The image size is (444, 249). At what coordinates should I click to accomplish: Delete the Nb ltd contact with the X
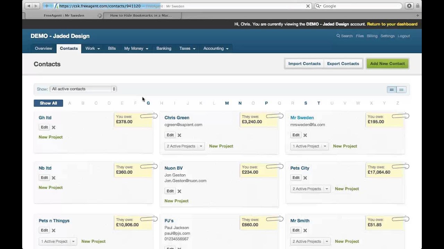[x=53, y=178]
